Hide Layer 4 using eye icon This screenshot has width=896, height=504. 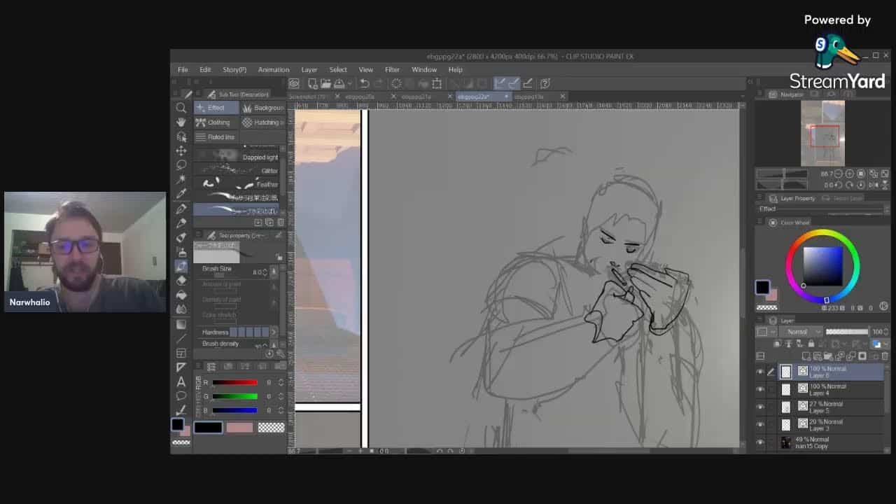point(760,389)
